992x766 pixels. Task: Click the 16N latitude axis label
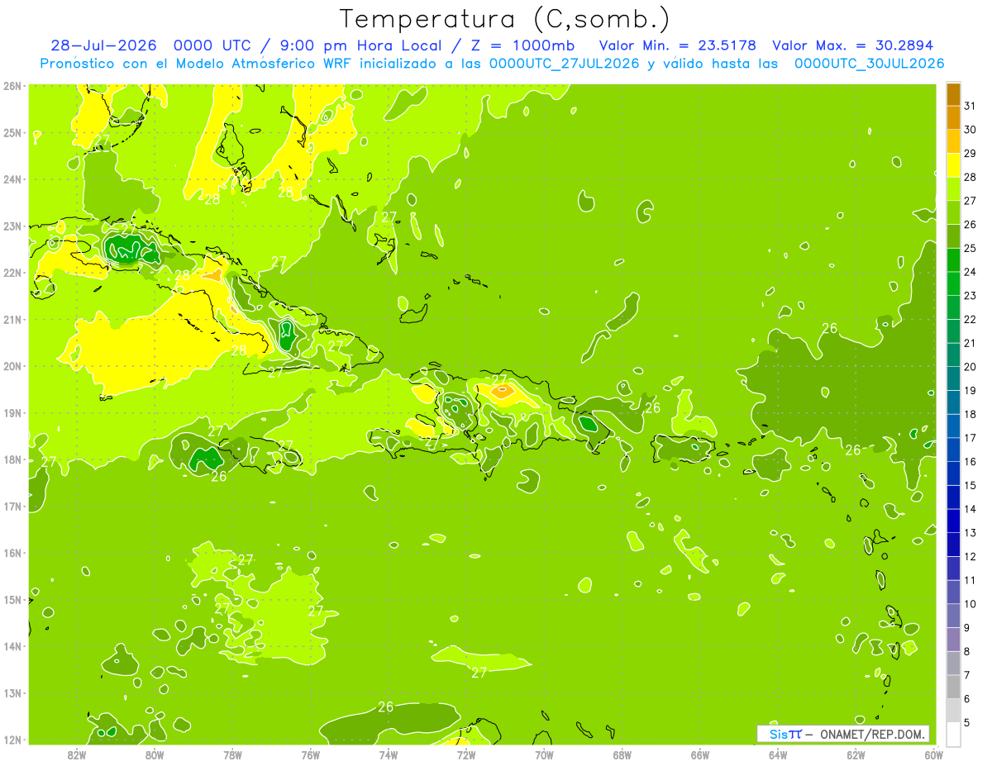click(x=12, y=553)
